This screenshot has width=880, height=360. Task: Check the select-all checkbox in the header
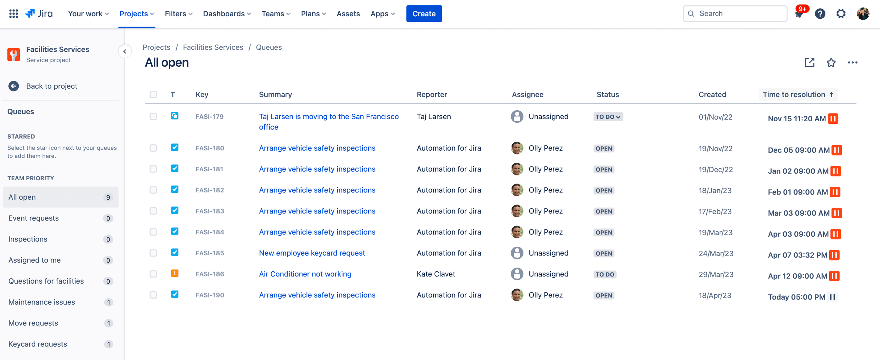coord(153,94)
